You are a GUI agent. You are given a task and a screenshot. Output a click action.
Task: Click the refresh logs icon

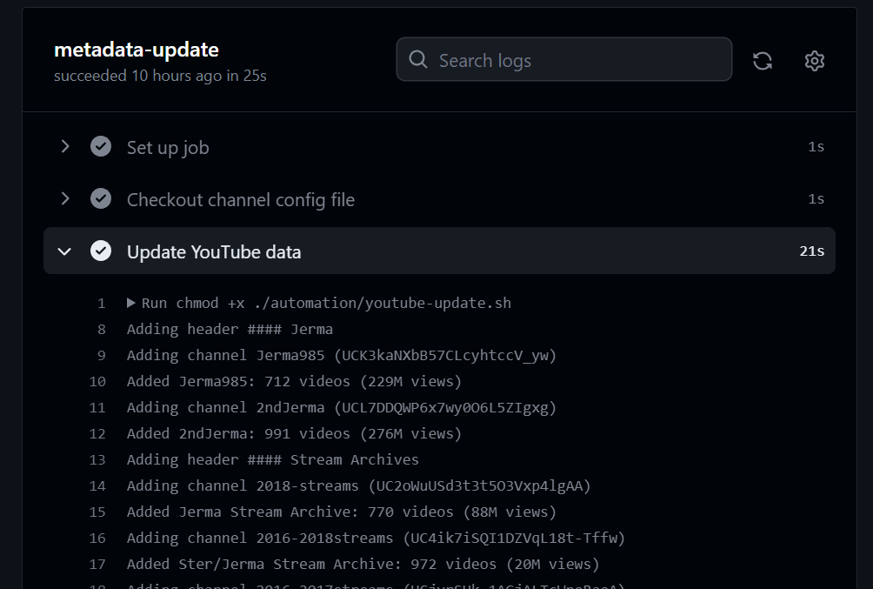[763, 61]
